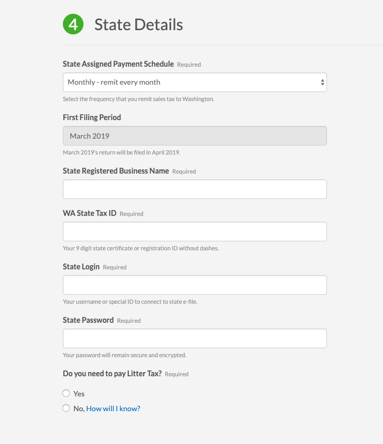
Task: Click the Yes radio label text
Action: click(x=79, y=394)
